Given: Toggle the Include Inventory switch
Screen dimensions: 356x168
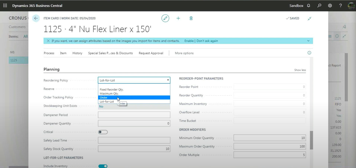Looking at the screenshot, I should pos(103,166).
